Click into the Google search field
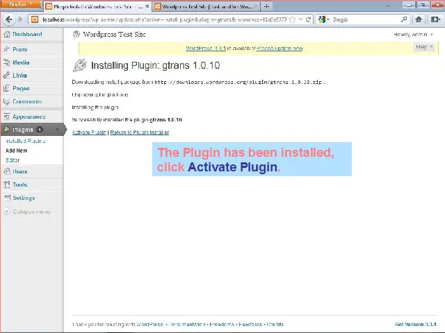The width and height of the screenshot is (445, 333). coord(366,19)
